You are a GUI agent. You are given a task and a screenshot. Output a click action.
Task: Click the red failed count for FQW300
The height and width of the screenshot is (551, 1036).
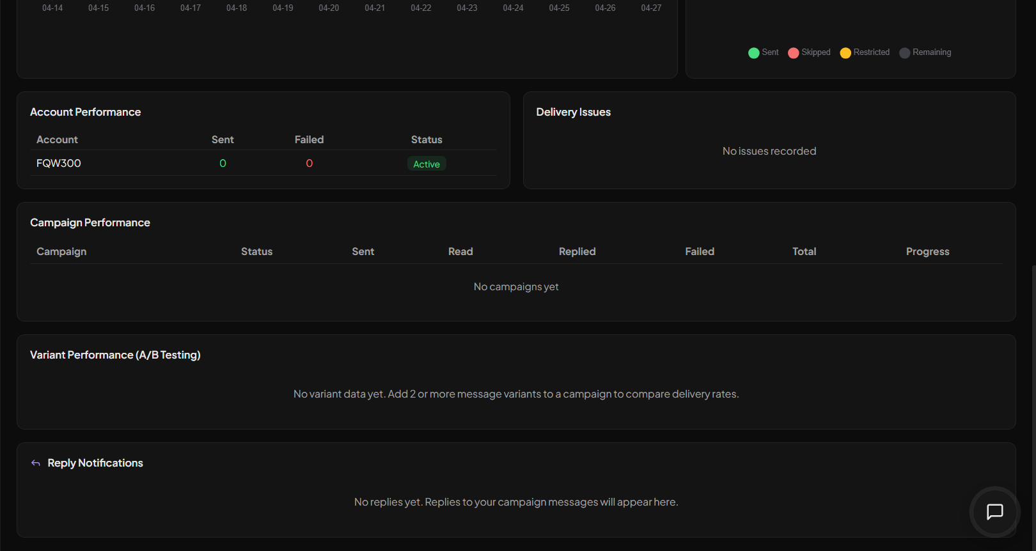pos(310,163)
